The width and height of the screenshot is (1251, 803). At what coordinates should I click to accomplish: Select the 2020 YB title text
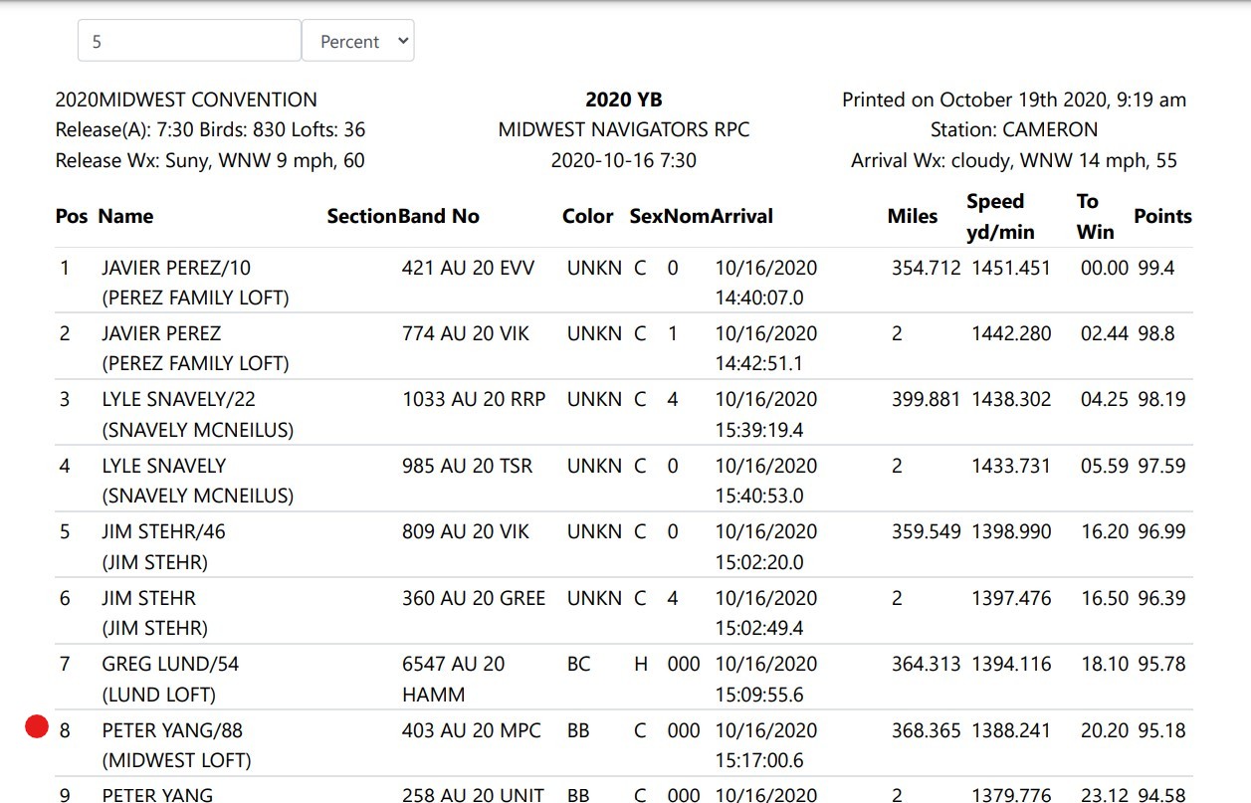click(x=623, y=100)
